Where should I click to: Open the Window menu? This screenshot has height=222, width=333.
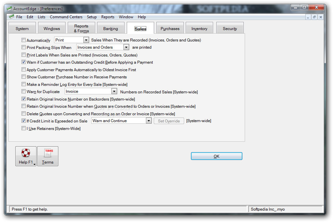126,17
